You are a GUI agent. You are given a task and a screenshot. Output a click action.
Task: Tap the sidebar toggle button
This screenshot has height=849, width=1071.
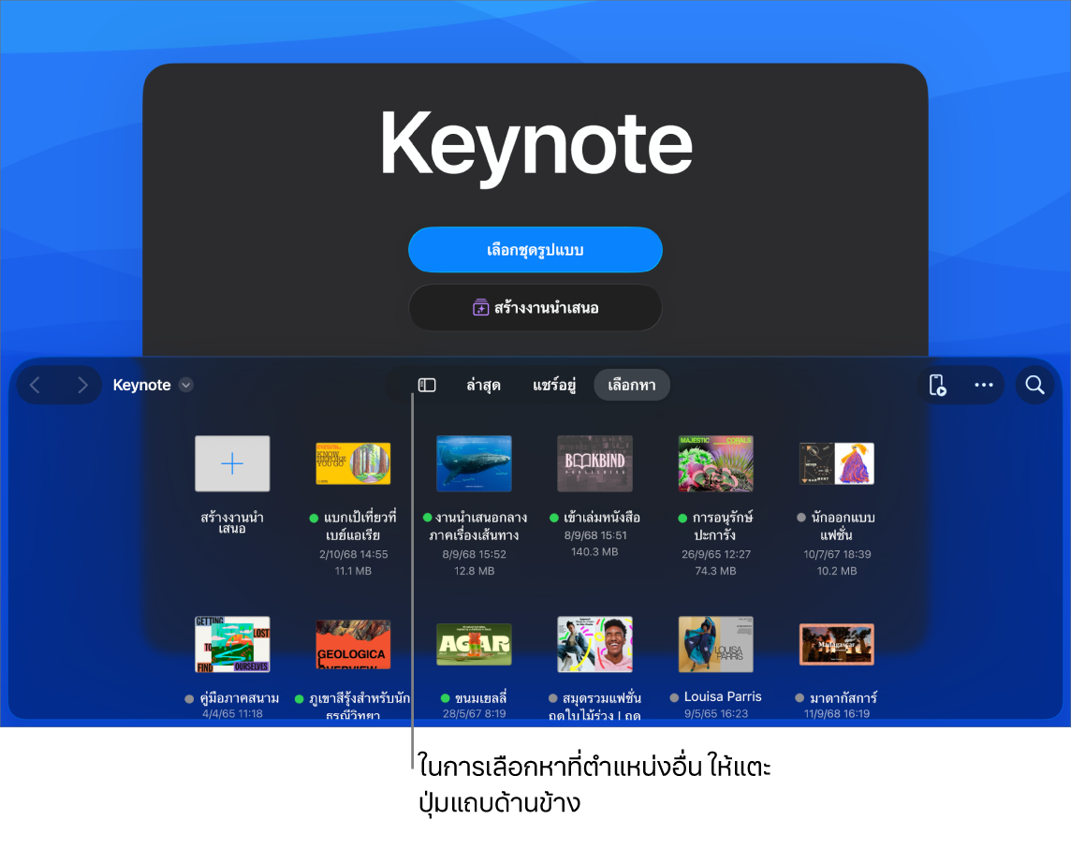click(427, 386)
